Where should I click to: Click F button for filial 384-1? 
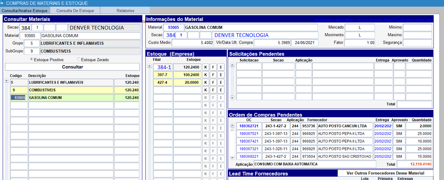(x=213, y=67)
